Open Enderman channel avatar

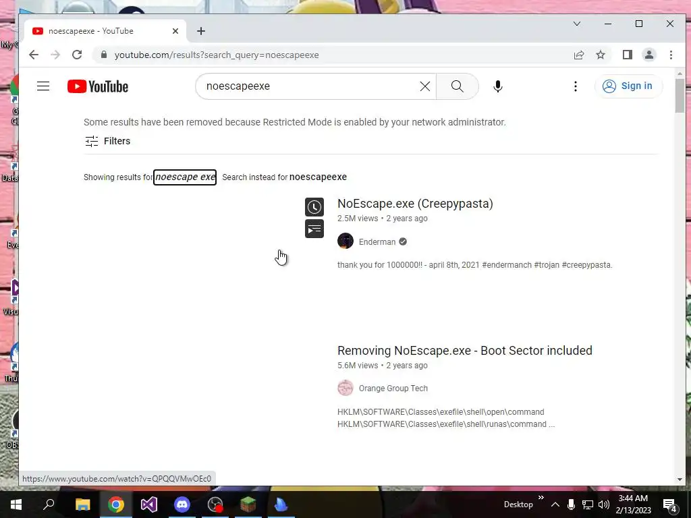click(345, 241)
